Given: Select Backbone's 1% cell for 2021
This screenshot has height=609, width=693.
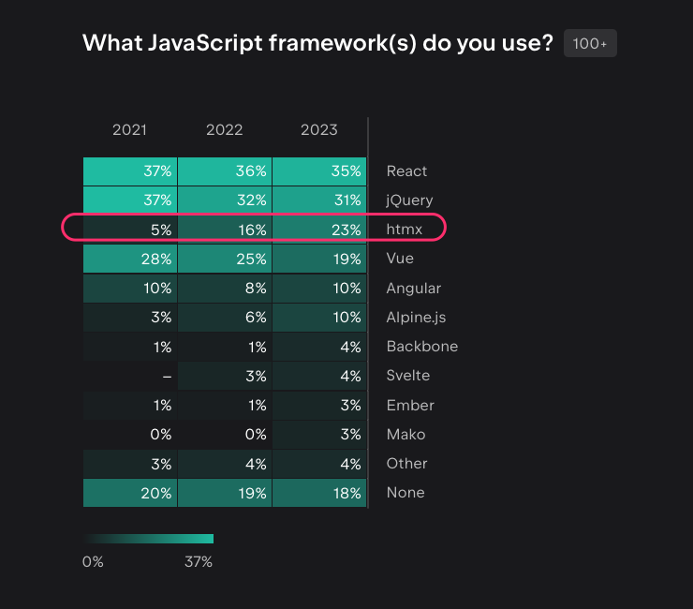Looking at the screenshot, I should (x=130, y=347).
